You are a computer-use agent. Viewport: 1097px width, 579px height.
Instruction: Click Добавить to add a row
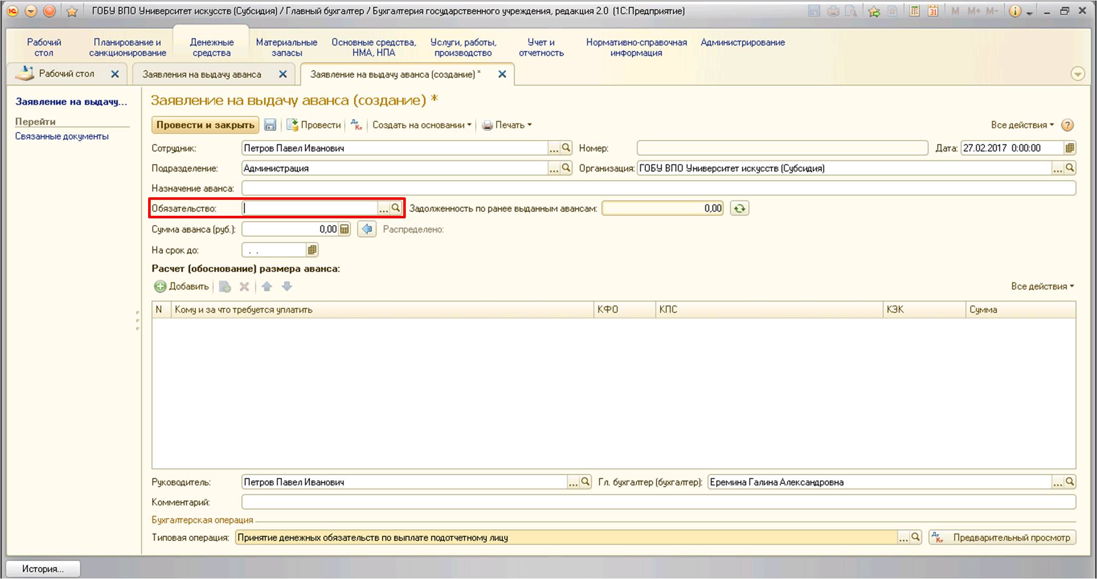(x=182, y=287)
